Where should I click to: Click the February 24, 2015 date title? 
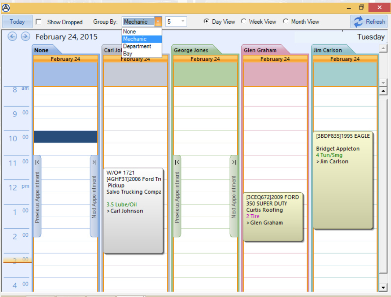(66, 37)
